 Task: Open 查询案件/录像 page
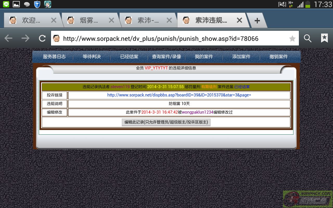[166, 57]
